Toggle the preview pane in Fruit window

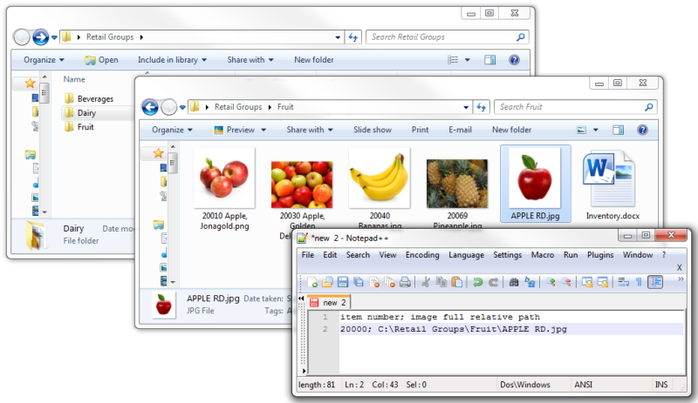[618, 130]
